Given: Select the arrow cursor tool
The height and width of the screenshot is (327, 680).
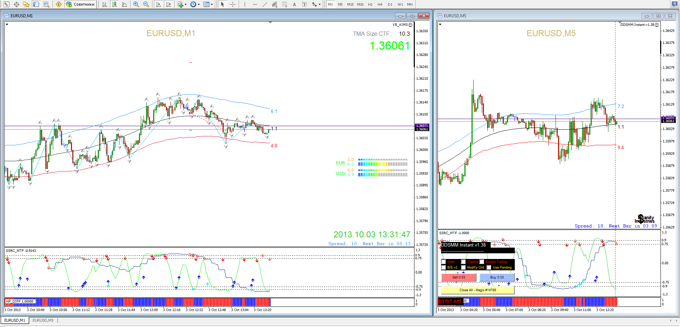Looking at the screenshot, I should pos(223,4).
